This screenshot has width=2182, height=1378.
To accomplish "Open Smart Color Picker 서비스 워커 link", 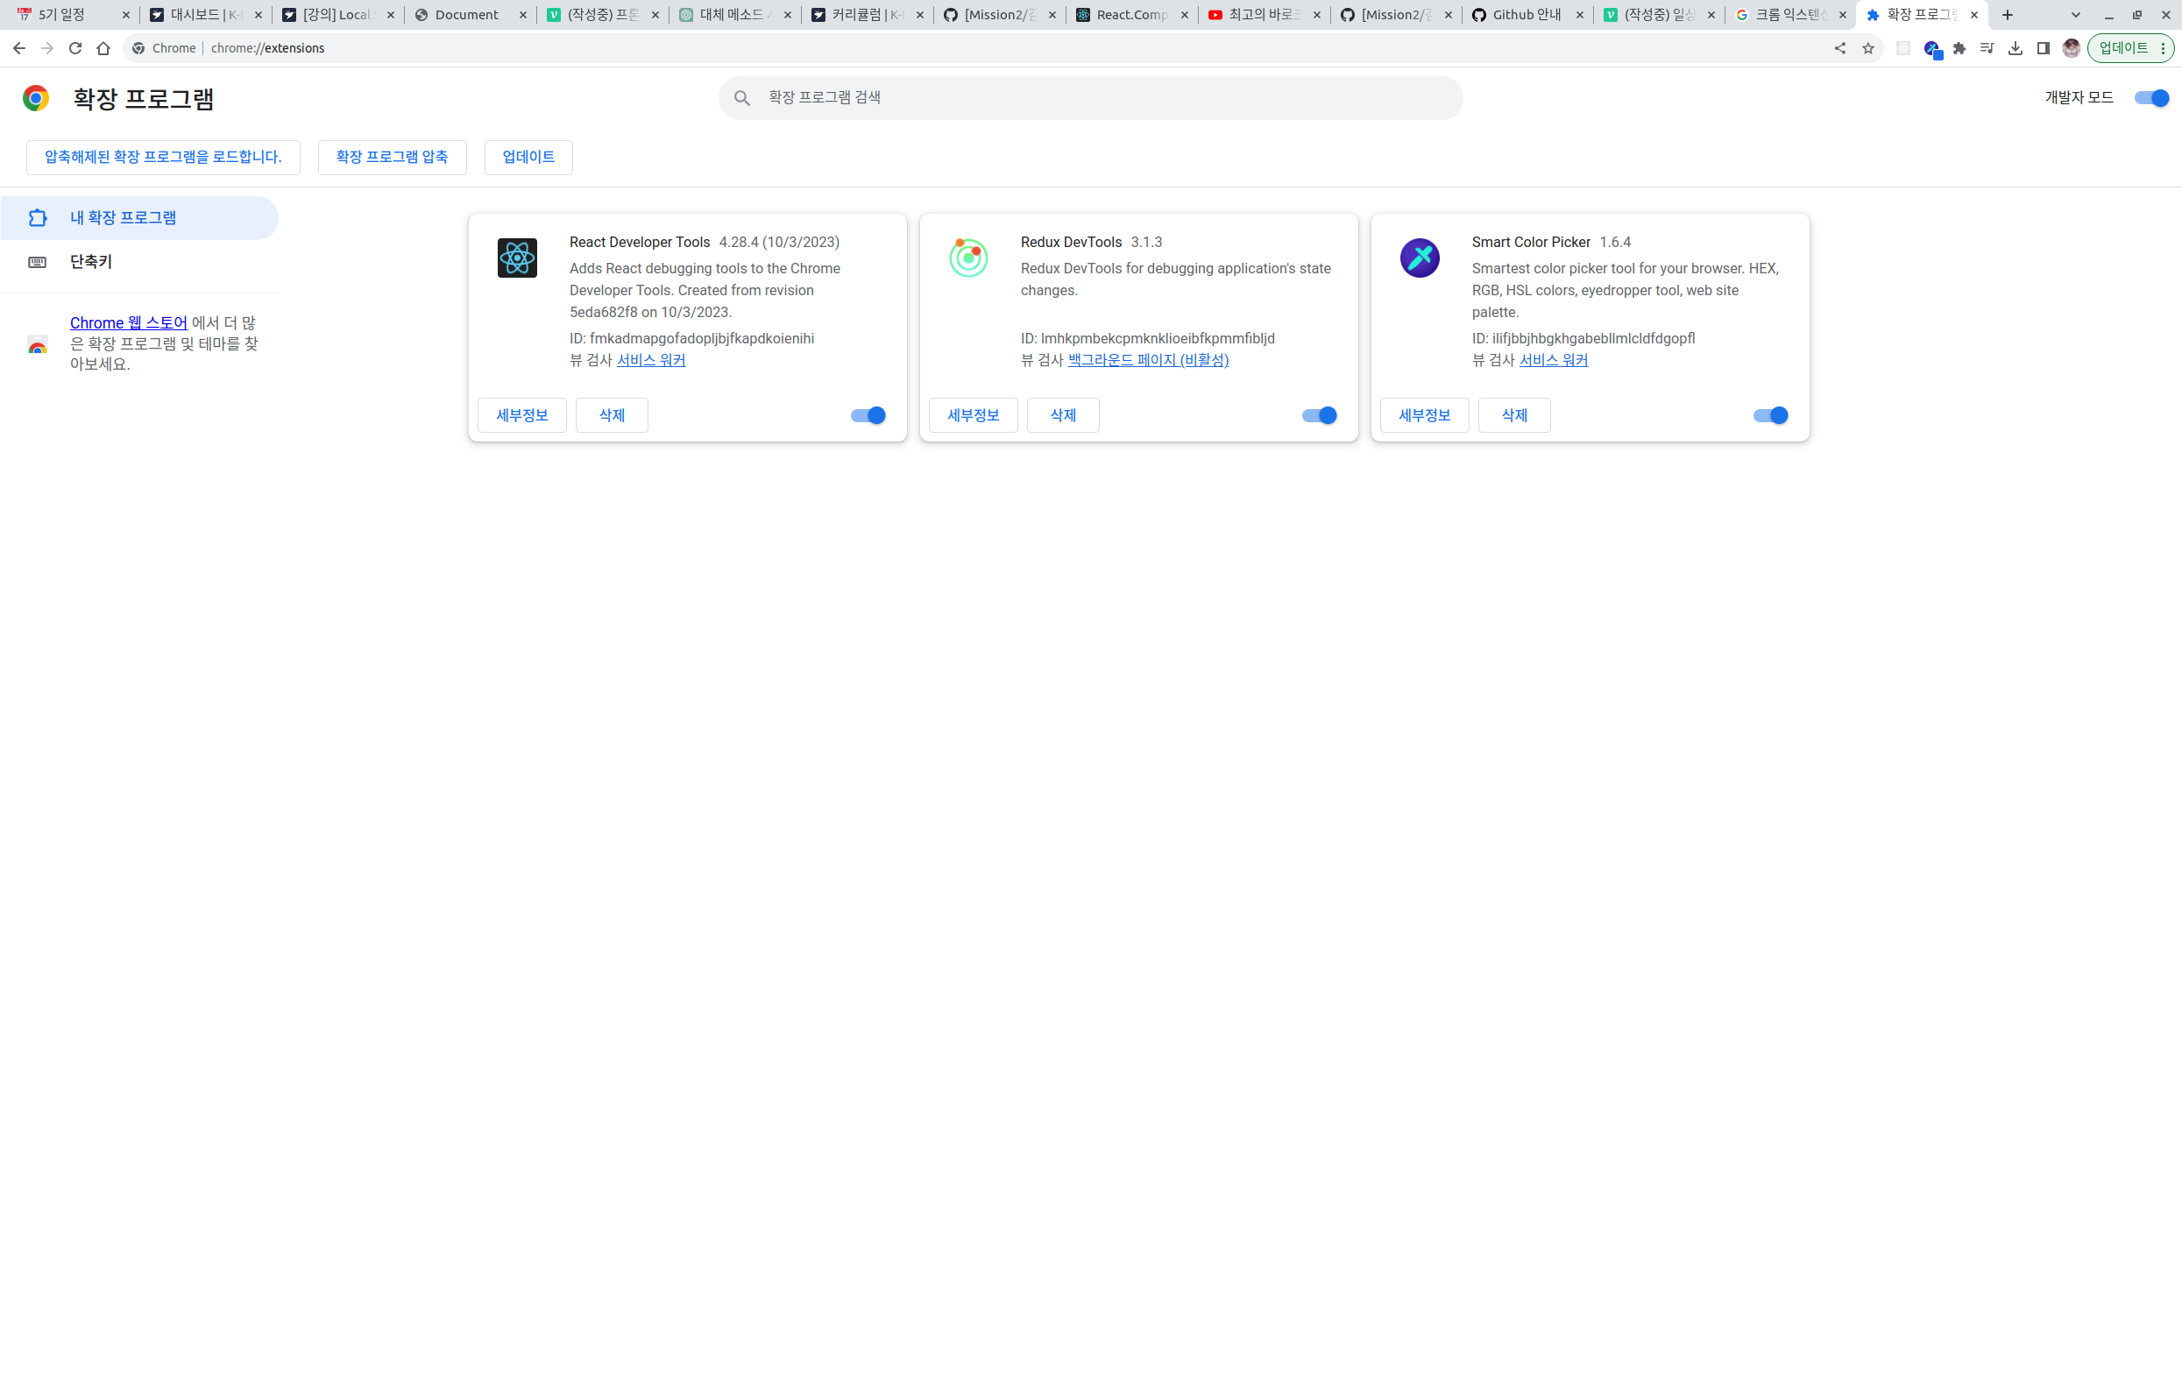I will tap(1553, 361).
